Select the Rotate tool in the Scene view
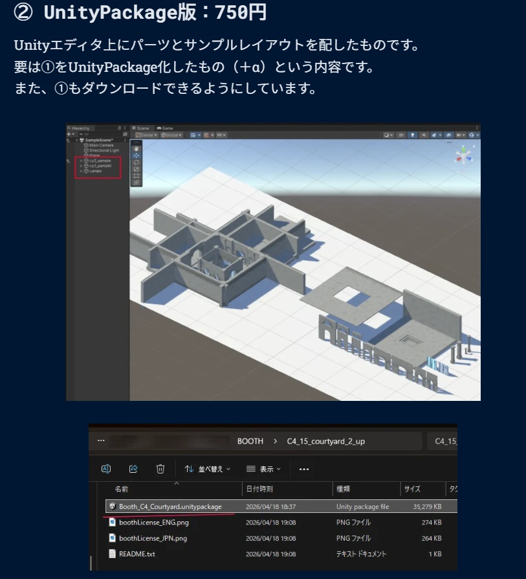Viewport: 526px width, 579px height. pyautogui.click(x=137, y=162)
